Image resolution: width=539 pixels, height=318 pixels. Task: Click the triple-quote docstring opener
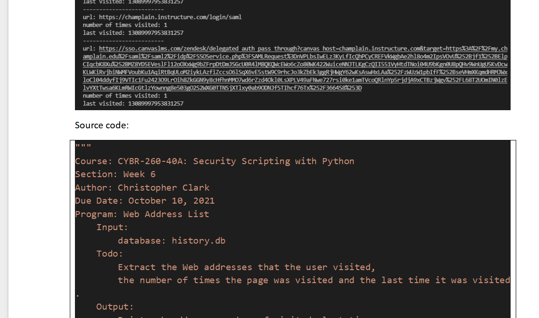[x=84, y=145]
